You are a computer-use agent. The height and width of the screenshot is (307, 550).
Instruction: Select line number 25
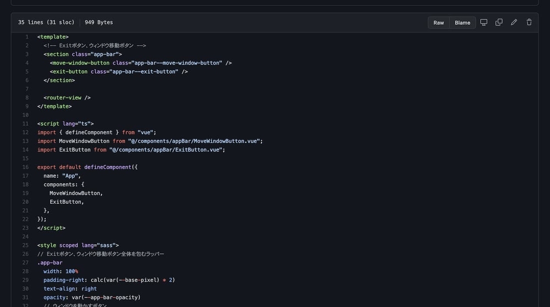point(25,245)
